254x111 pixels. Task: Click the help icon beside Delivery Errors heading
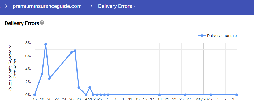click(x=42, y=23)
